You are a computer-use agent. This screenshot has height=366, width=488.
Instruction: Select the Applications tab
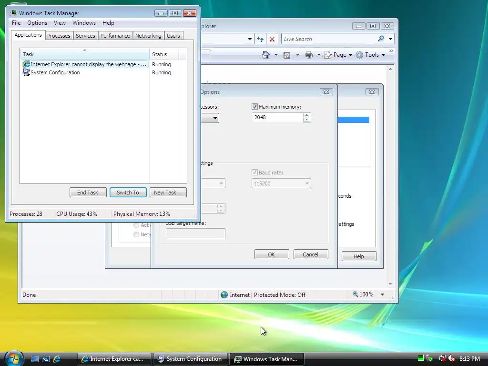(28, 35)
